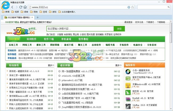Click the green 搜索 button
This screenshot has width=173, height=111.
119,29
